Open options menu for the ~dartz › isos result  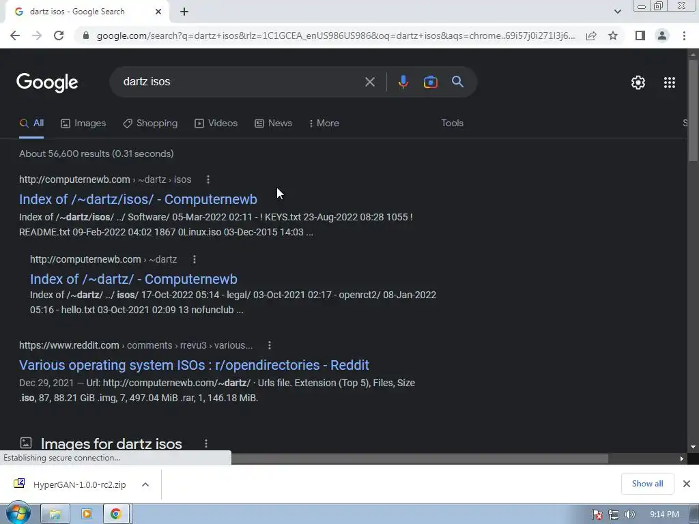(208, 179)
